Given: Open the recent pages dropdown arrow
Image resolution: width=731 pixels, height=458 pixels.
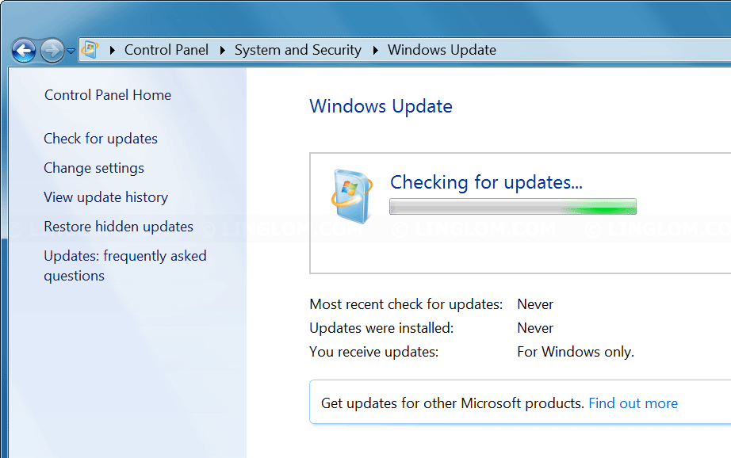Looking at the screenshot, I should pos(71,51).
